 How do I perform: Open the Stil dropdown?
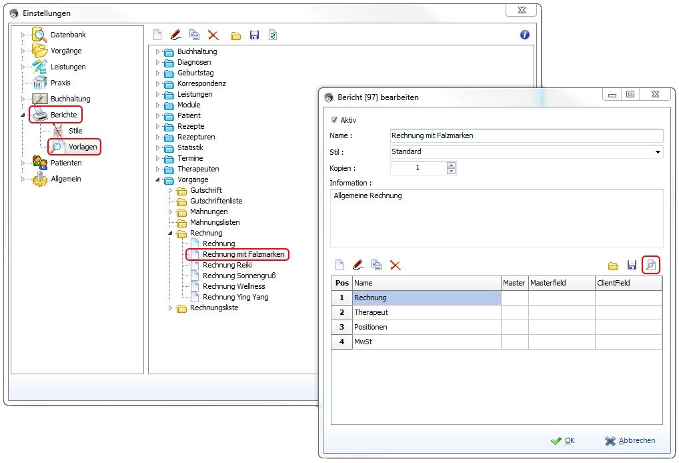click(658, 152)
